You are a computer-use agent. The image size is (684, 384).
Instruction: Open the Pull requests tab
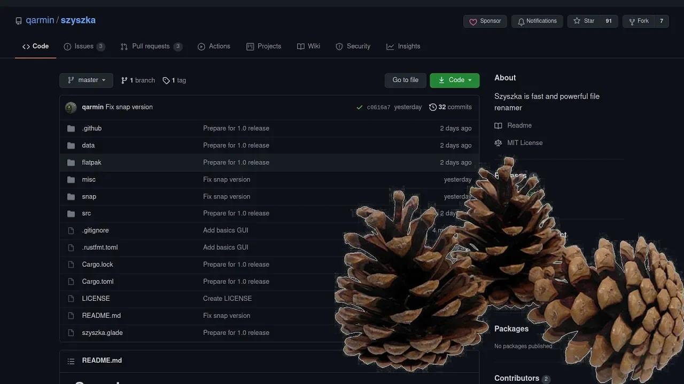152,46
